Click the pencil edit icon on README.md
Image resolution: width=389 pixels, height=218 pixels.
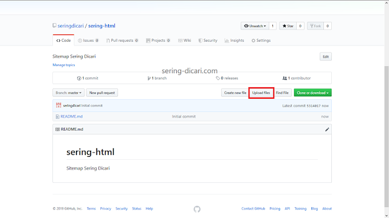327,129
